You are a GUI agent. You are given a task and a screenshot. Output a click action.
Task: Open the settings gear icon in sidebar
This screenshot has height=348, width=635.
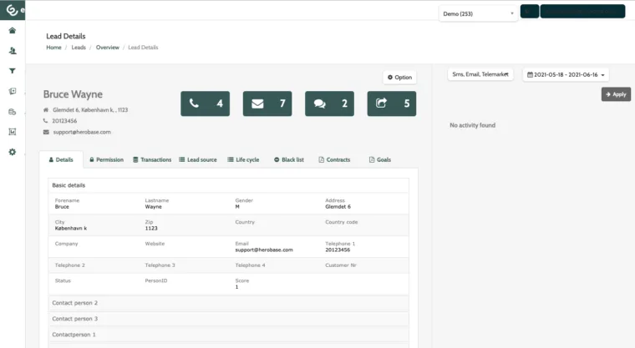tap(13, 152)
